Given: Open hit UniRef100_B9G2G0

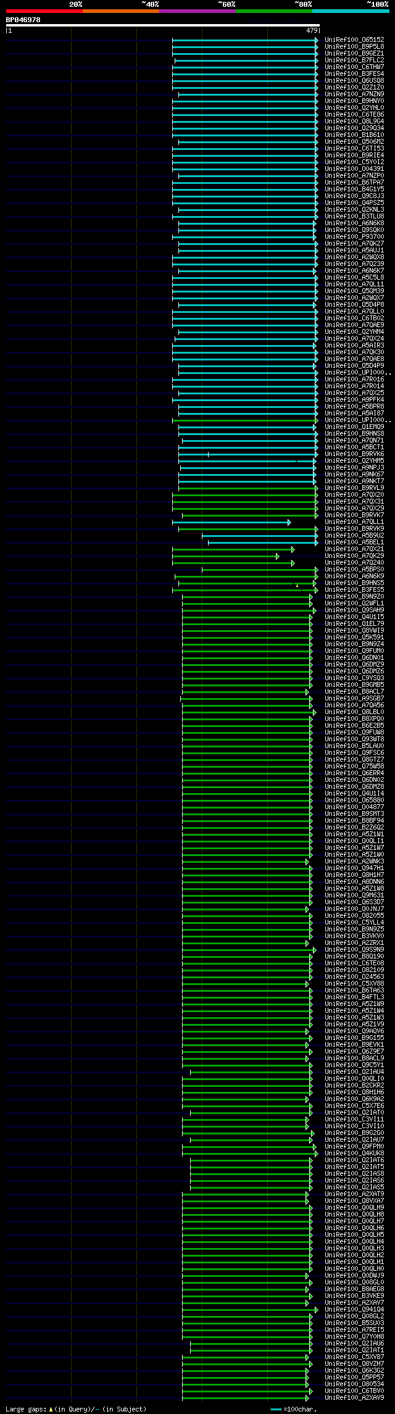Looking at the screenshot, I should 354,1133.
